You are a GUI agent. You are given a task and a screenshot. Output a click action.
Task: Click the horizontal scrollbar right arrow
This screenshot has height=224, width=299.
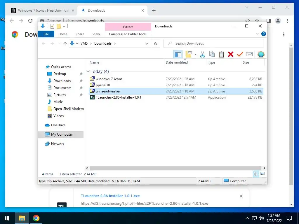click(264, 168)
